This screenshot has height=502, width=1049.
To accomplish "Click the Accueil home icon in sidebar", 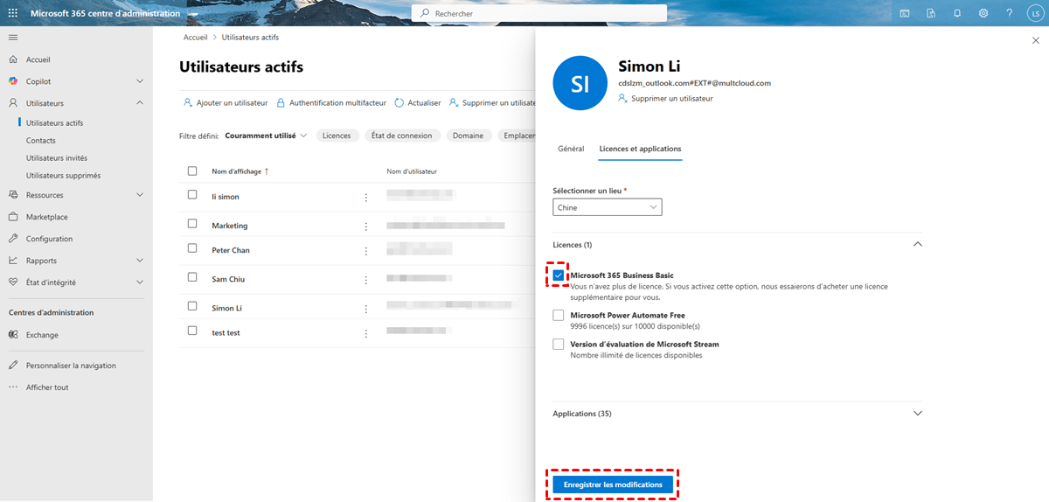I will pyautogui.click(x=13, y=59).
